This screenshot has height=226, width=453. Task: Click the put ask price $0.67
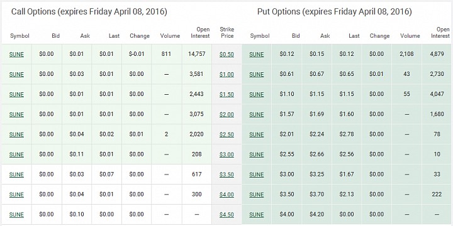tap(316, 74)
